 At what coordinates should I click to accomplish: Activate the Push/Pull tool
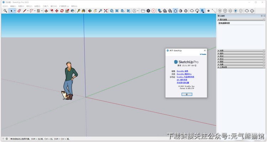(46, 11)
